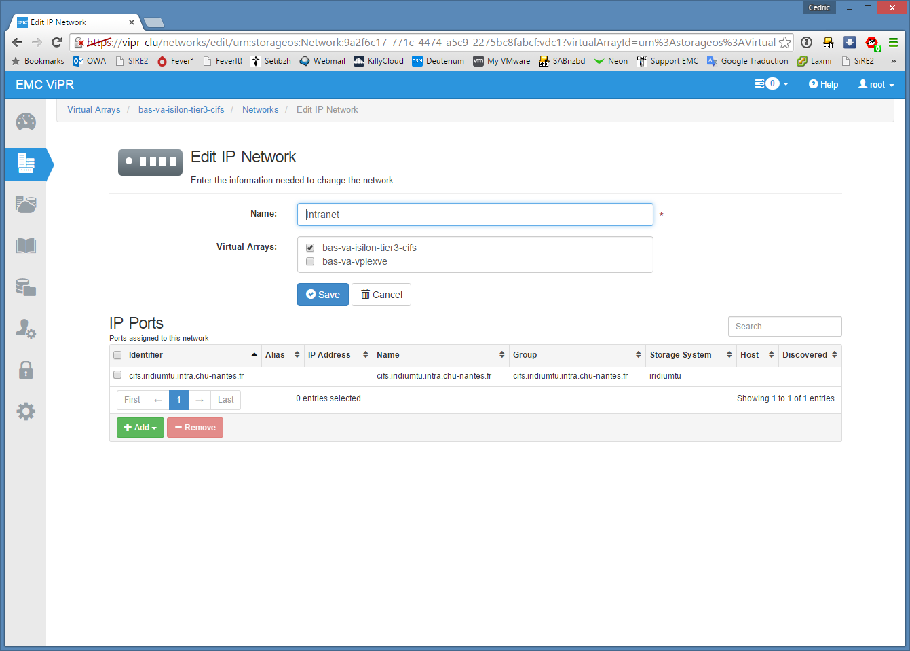Screen dimensions: 910x651
Task: Expand the Add dropdown button
Action: pos(140,428)
